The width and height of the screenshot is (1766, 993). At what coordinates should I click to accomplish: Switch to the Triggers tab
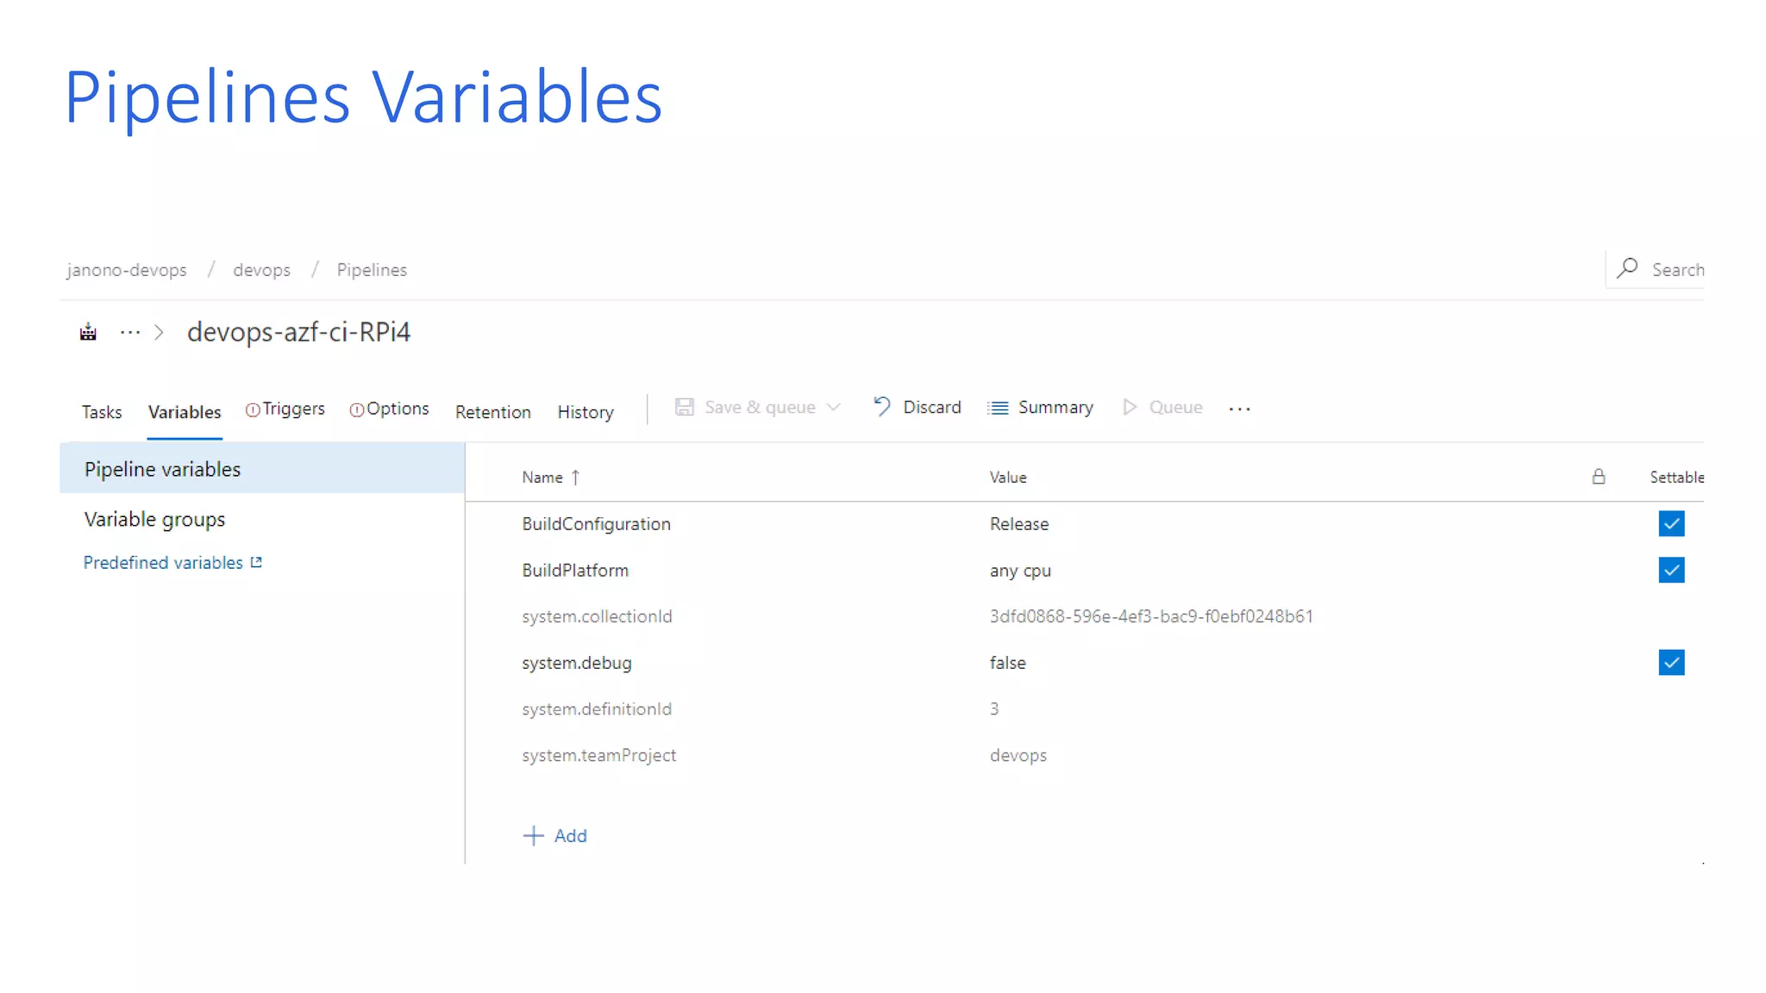pos(292,409)
